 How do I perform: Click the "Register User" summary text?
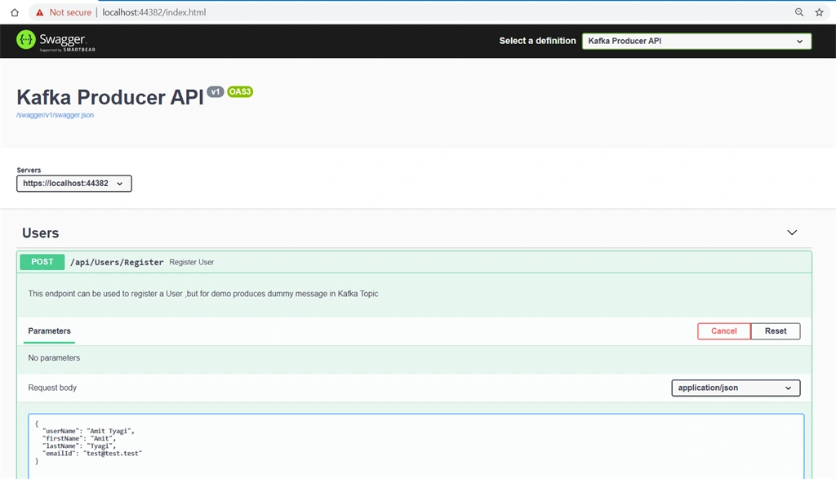click(191, 262)
